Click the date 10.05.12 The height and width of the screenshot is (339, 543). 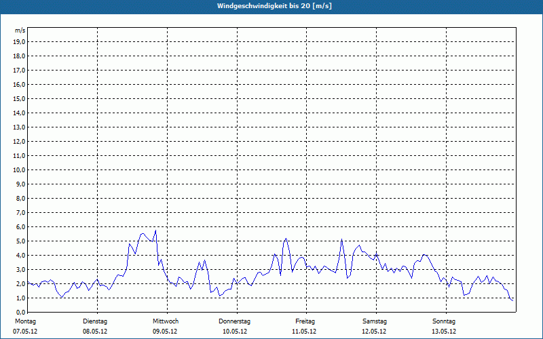click(235, 332)
